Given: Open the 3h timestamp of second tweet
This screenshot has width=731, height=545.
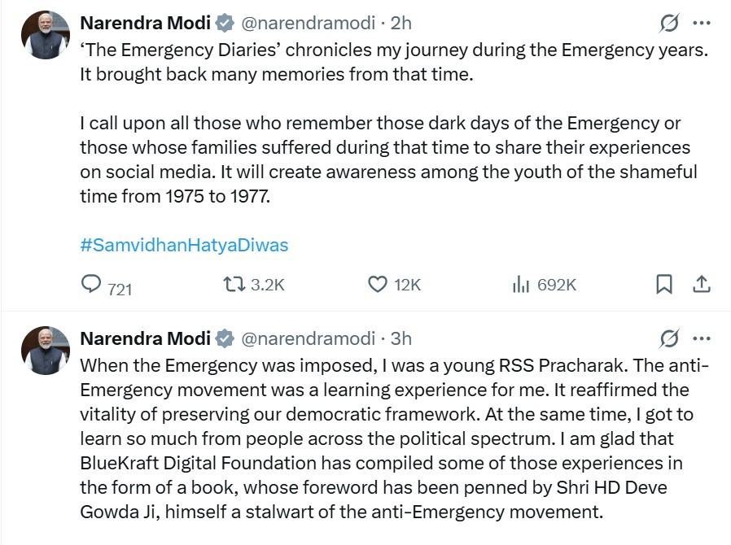Looking at the screenshot, I should [401, 338].
